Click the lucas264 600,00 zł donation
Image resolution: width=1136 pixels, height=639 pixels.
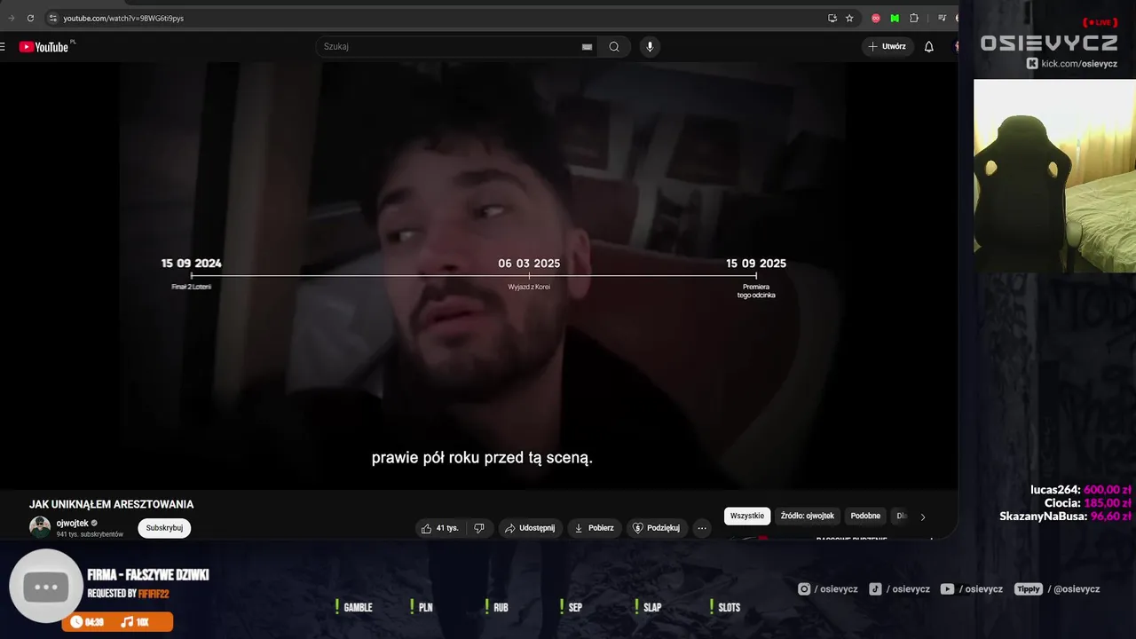click(x=1080, y=490)
